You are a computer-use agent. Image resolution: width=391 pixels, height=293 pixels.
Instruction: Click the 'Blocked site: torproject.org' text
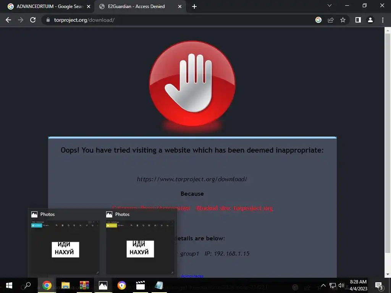(x=234, y=208)
